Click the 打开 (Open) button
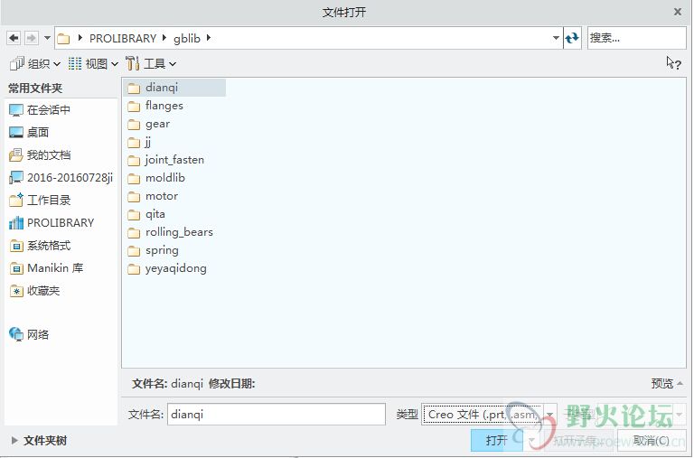The width and height of the screenshot is (694, 458). 497,440
